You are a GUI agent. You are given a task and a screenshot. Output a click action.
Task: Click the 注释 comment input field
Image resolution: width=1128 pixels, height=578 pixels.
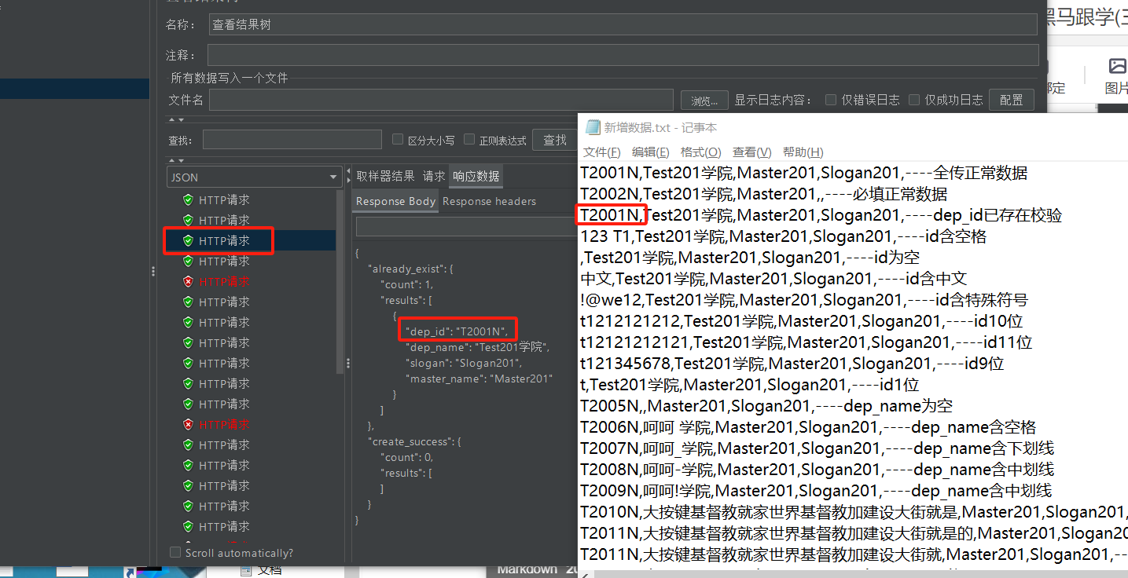pos(623,55)
